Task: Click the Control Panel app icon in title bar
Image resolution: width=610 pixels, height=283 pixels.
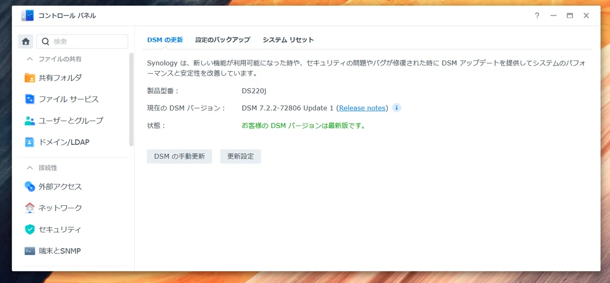Action: 27,15
